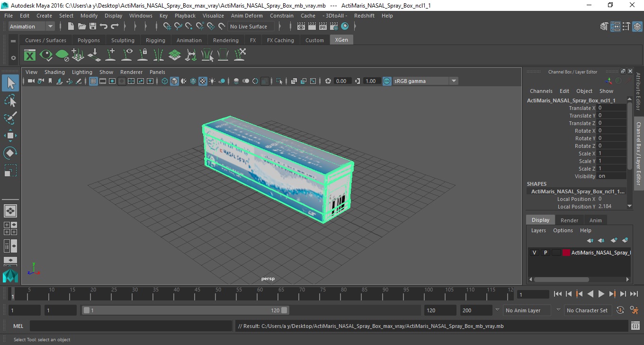Open the Modify menu
The width and height of the screenshot is (644, 345).
[x=89, y=16]
